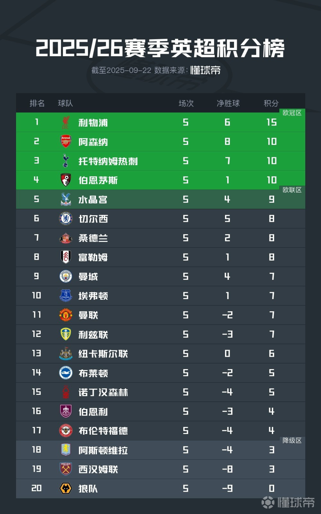Image resolution: width=321 pixels, height=514 pixels.
Task: Select the 欧联区 zone label
Action: 292,190
